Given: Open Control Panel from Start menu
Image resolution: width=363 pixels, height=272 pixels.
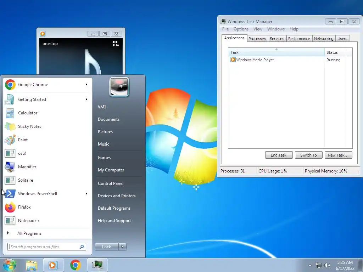Looking at the screenshot, I should pyautogui.click(x=111, y=183).
